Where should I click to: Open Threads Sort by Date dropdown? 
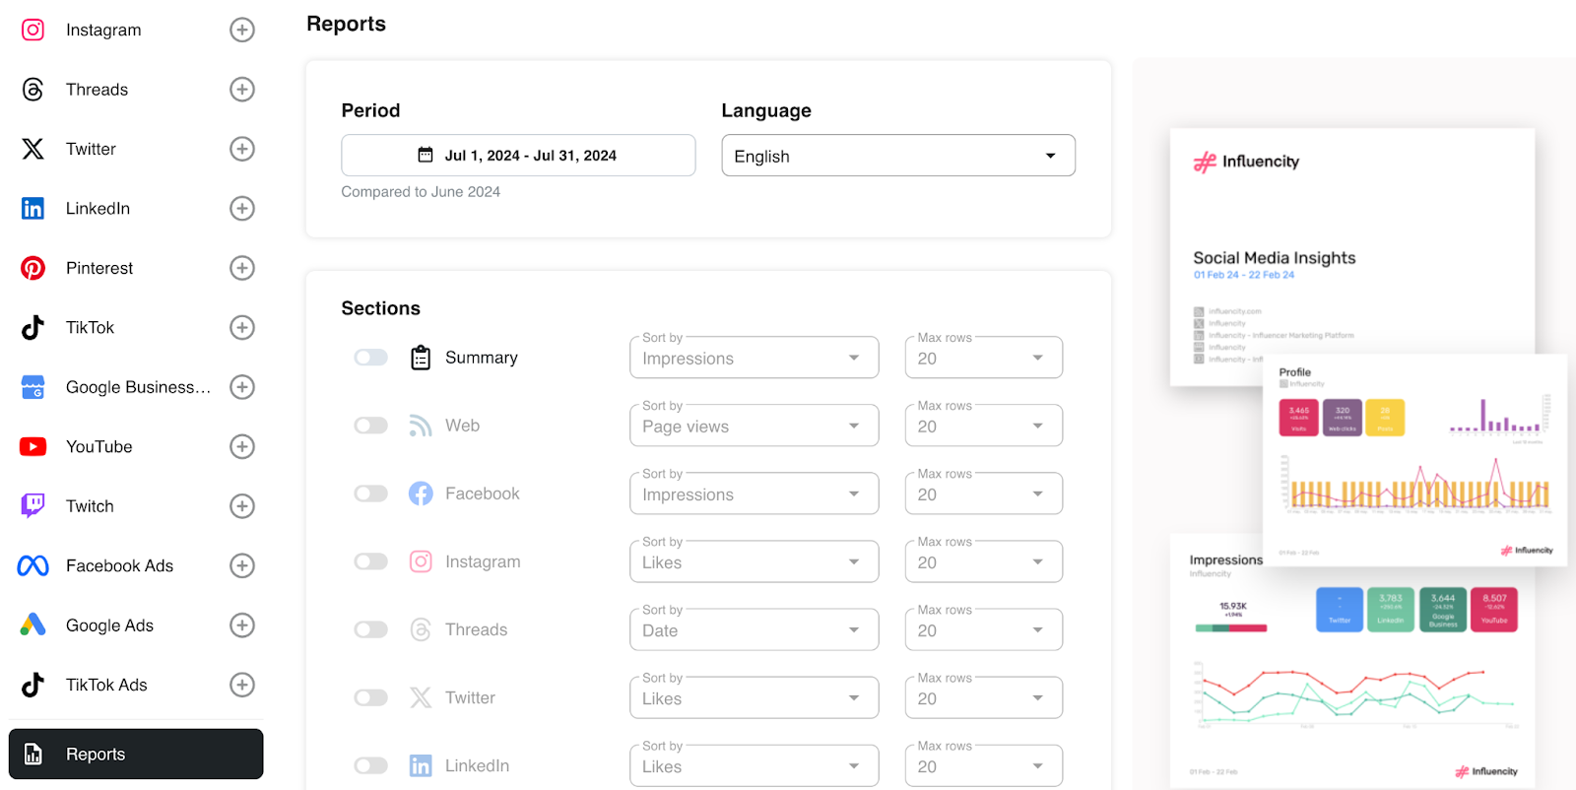tap(755, 629)
